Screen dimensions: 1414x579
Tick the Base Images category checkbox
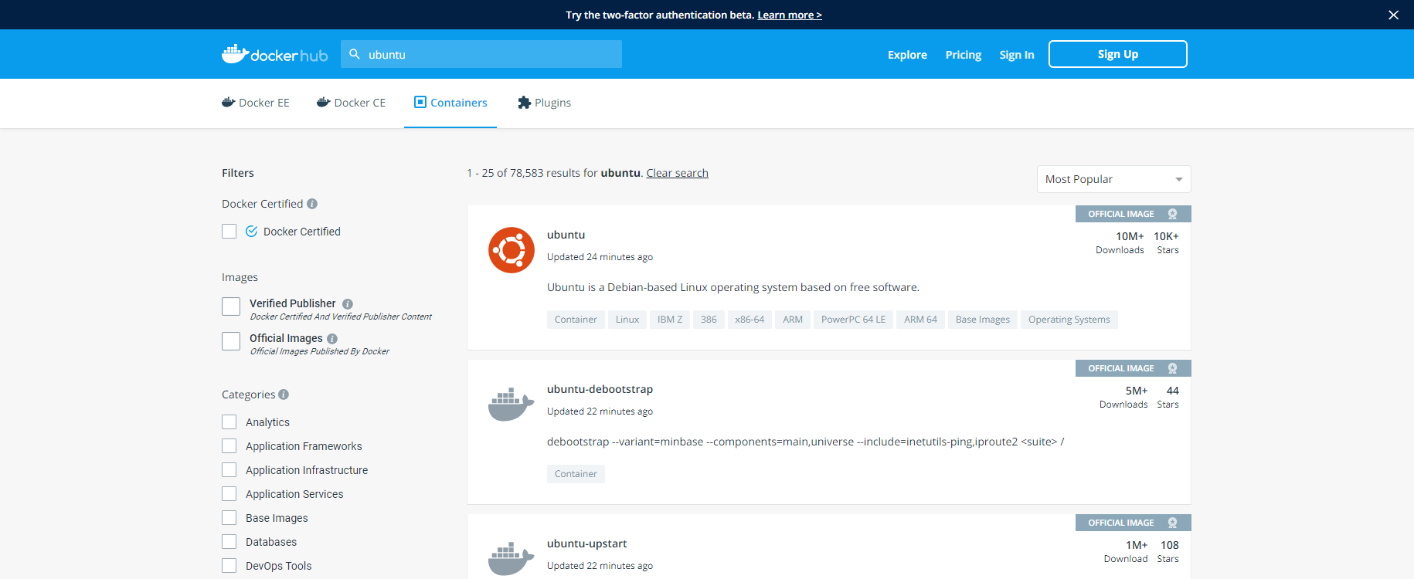tap(229, 517)
